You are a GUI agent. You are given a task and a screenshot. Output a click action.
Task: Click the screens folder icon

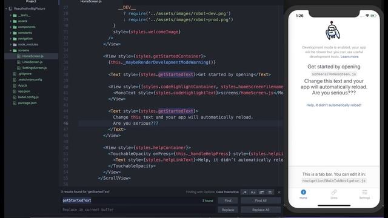[x=15, y=50]
